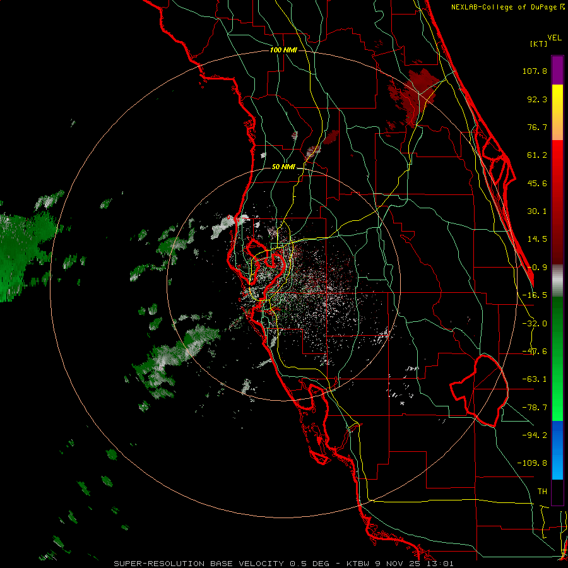Click the 107.8 legend value
The height and width of the screenshot is (568, 568).
coord(535,71)
